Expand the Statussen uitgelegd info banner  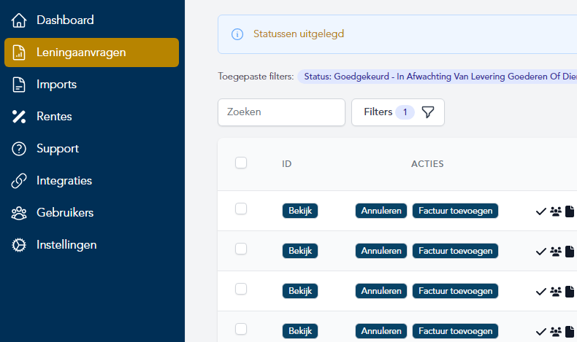point(299,34)
